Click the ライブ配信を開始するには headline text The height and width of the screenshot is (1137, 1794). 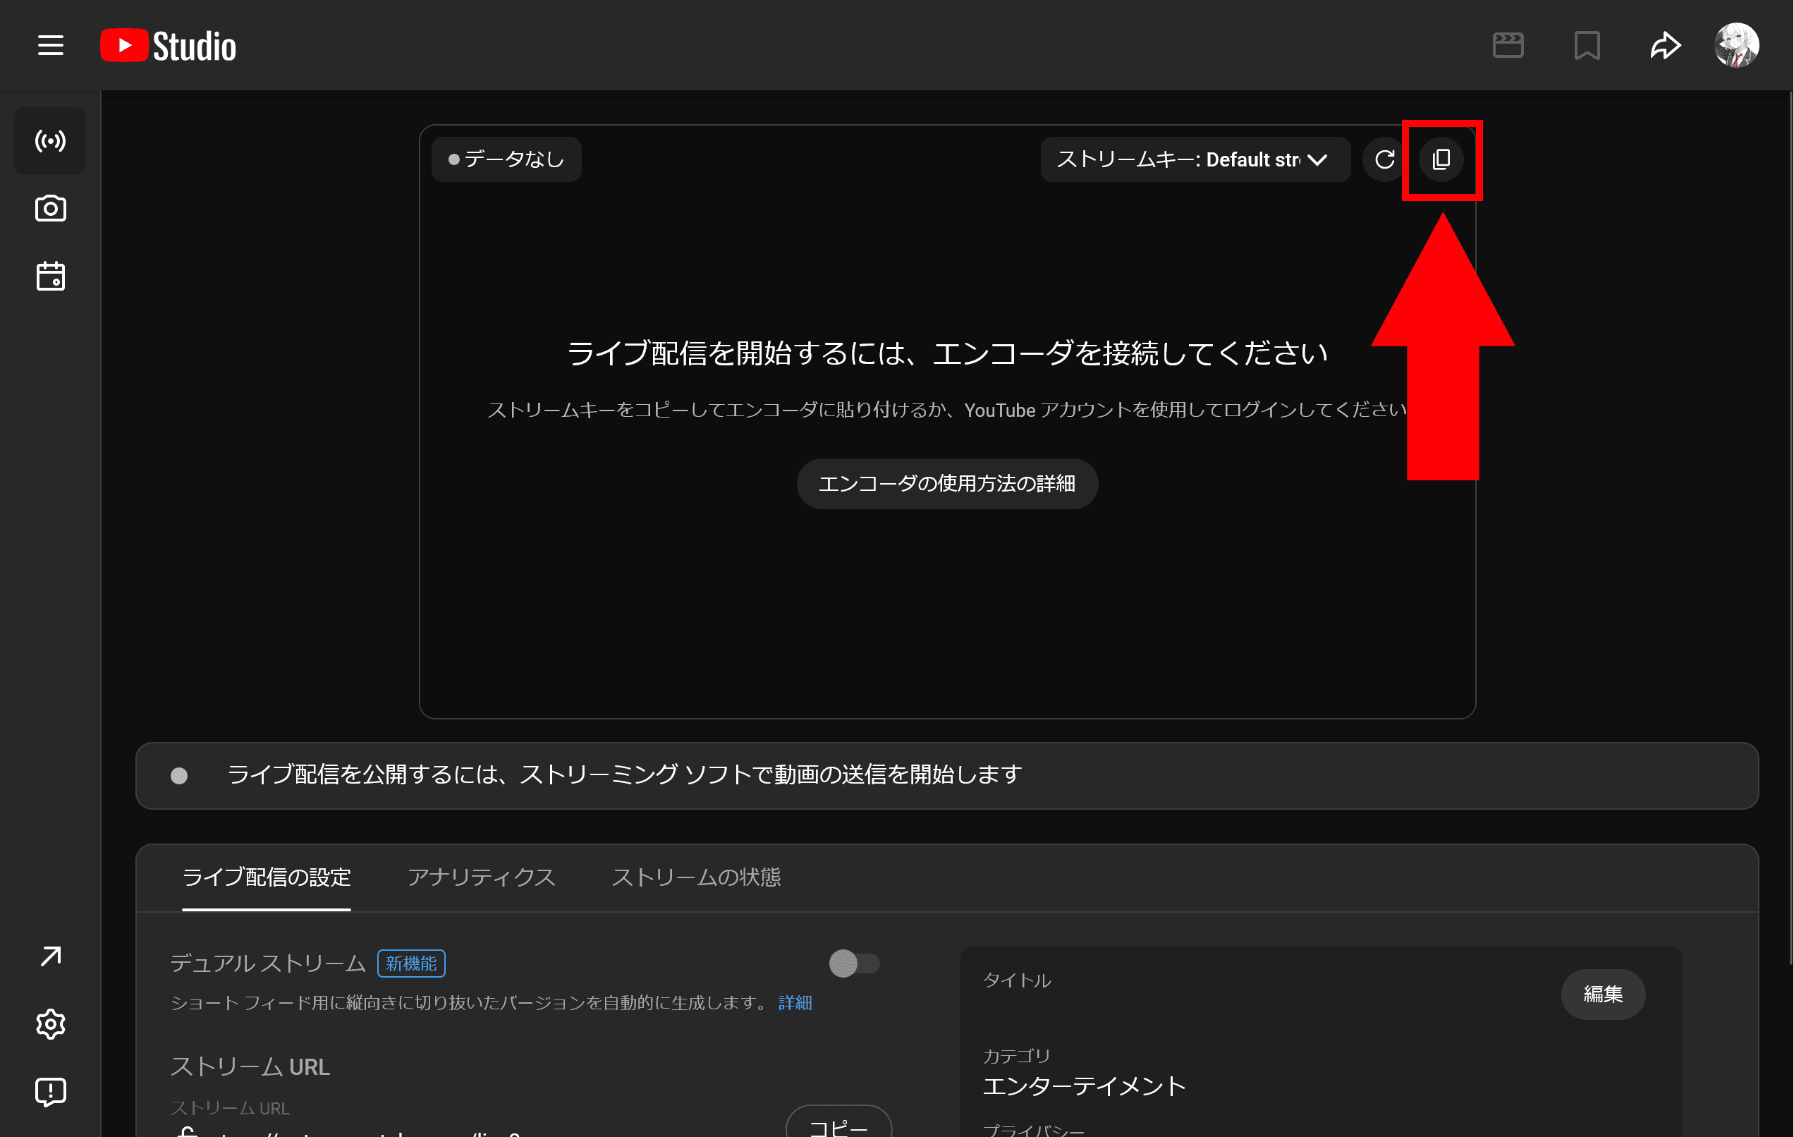(x=947, y=353)
